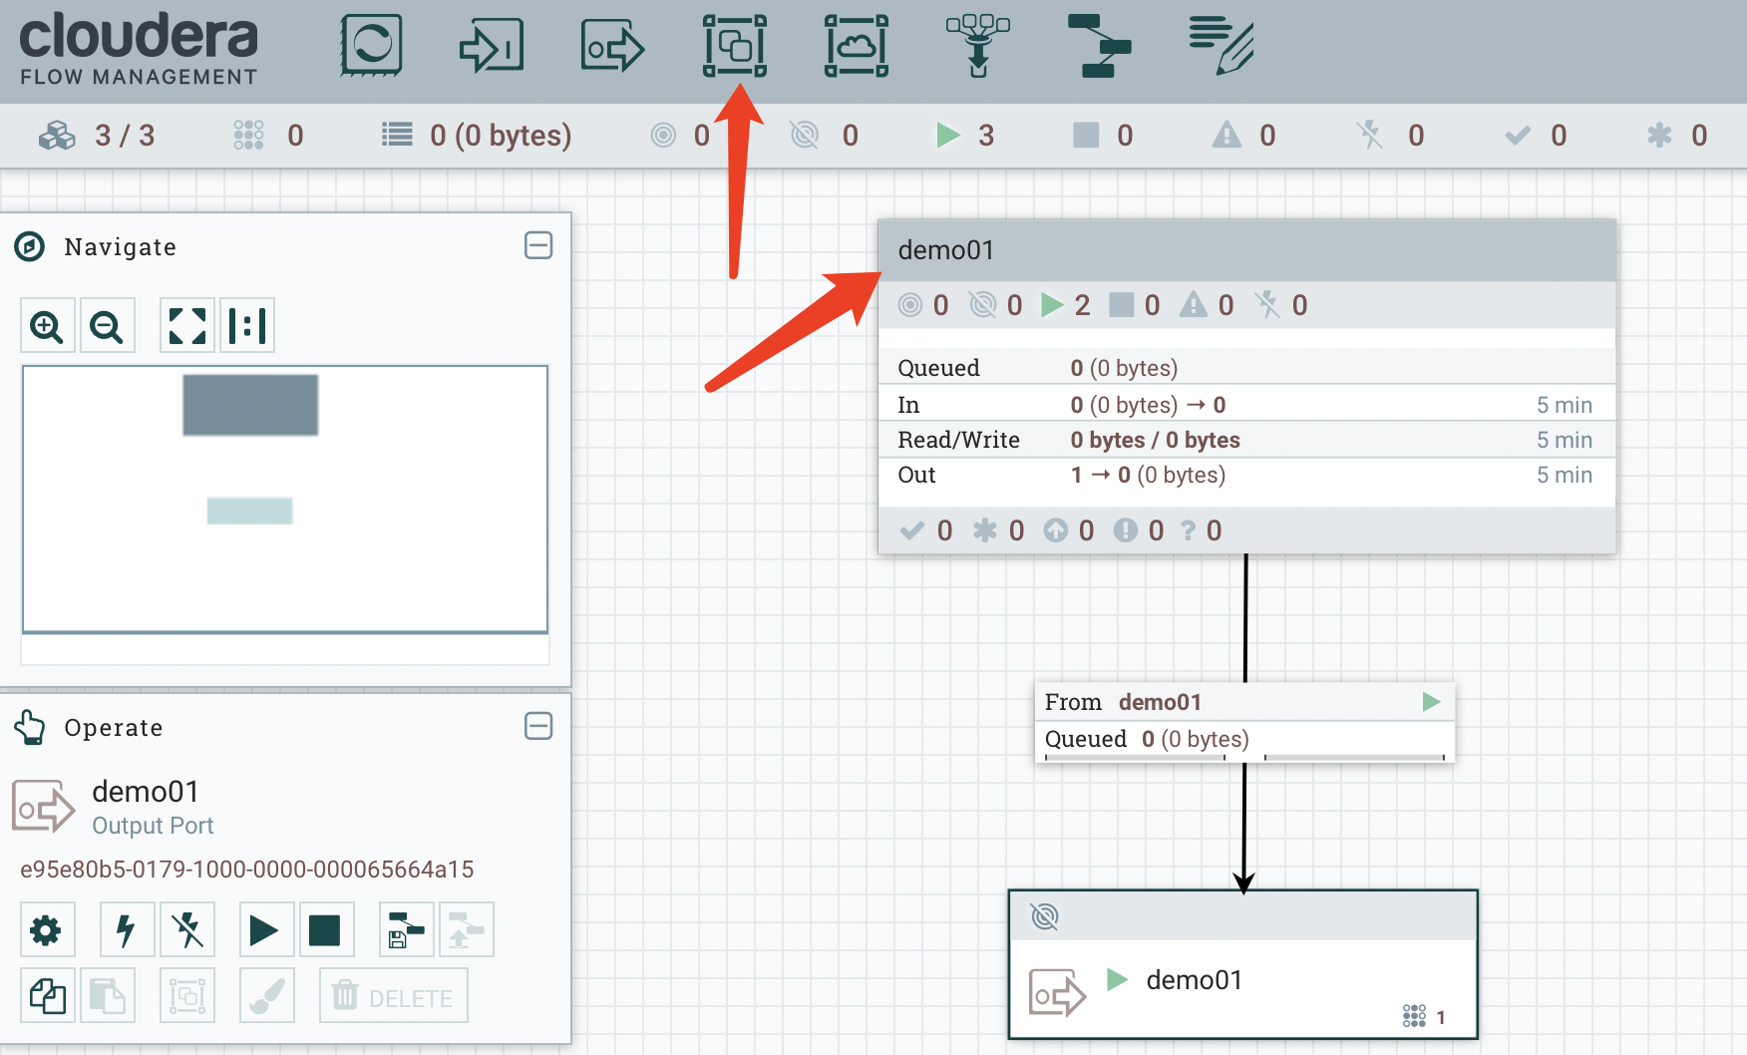The image size is (1747, 1055).
Task: Open Configuration gear in Operate panel
Action: pyautogui.click(x=47, y=930)
